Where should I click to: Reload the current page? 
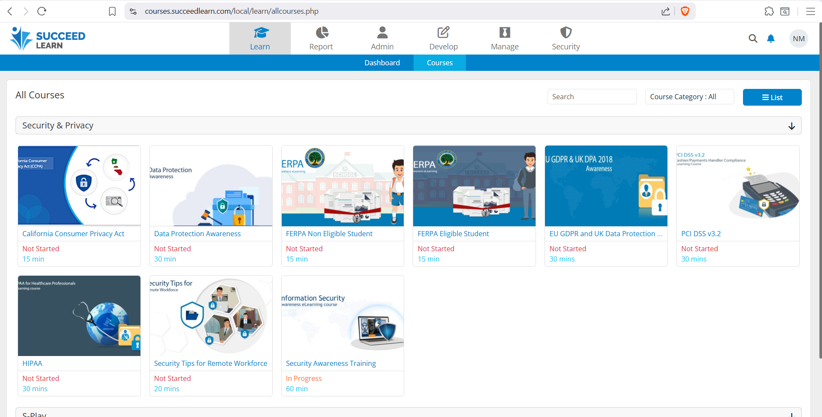coord(42,11)
